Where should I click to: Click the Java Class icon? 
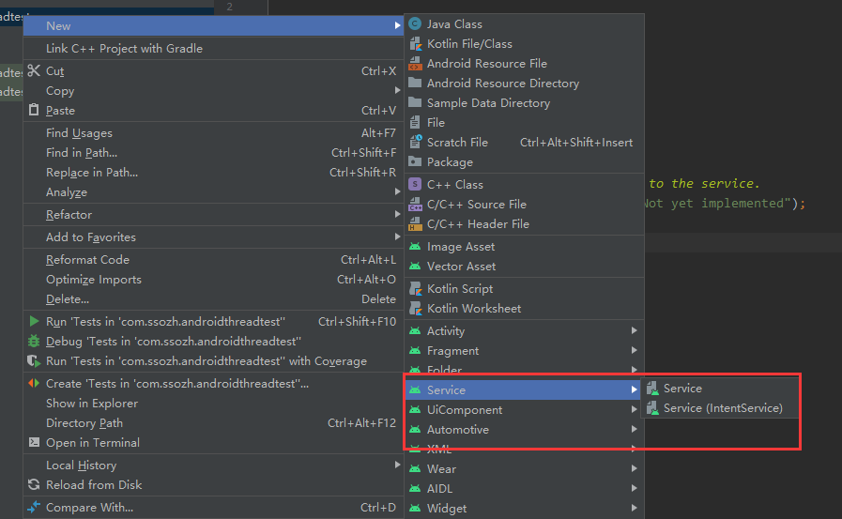pyautogui.click(x=415, y=24)
